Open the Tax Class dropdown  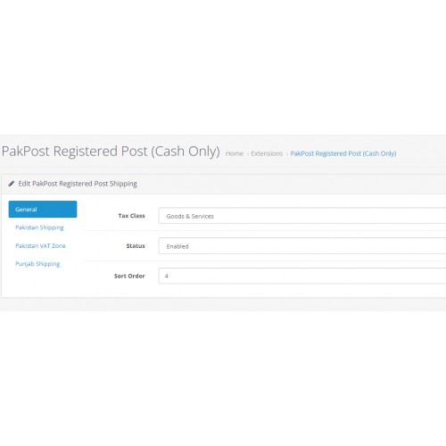point(302,216)
